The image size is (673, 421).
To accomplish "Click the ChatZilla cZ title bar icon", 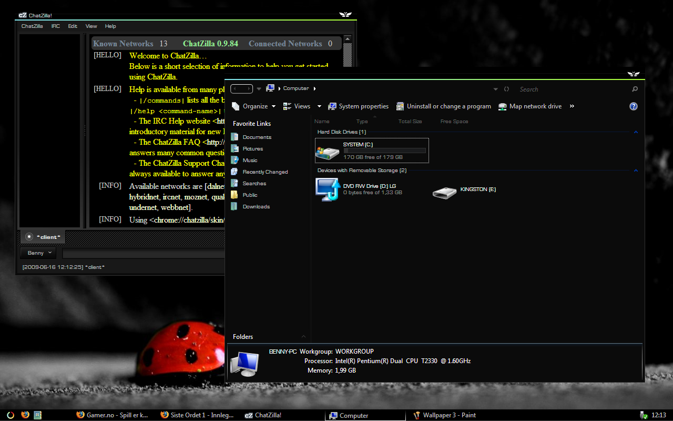I will [23, 15].
